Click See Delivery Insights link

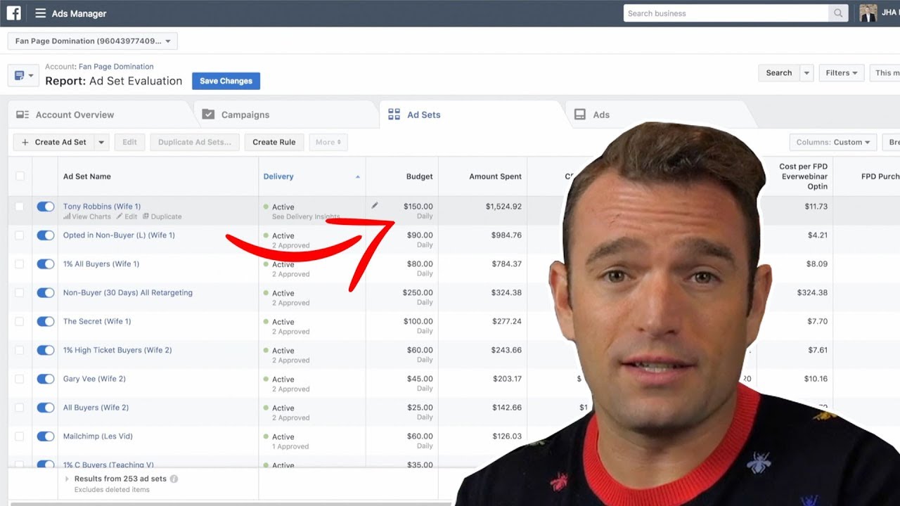[x=306, y=217]
